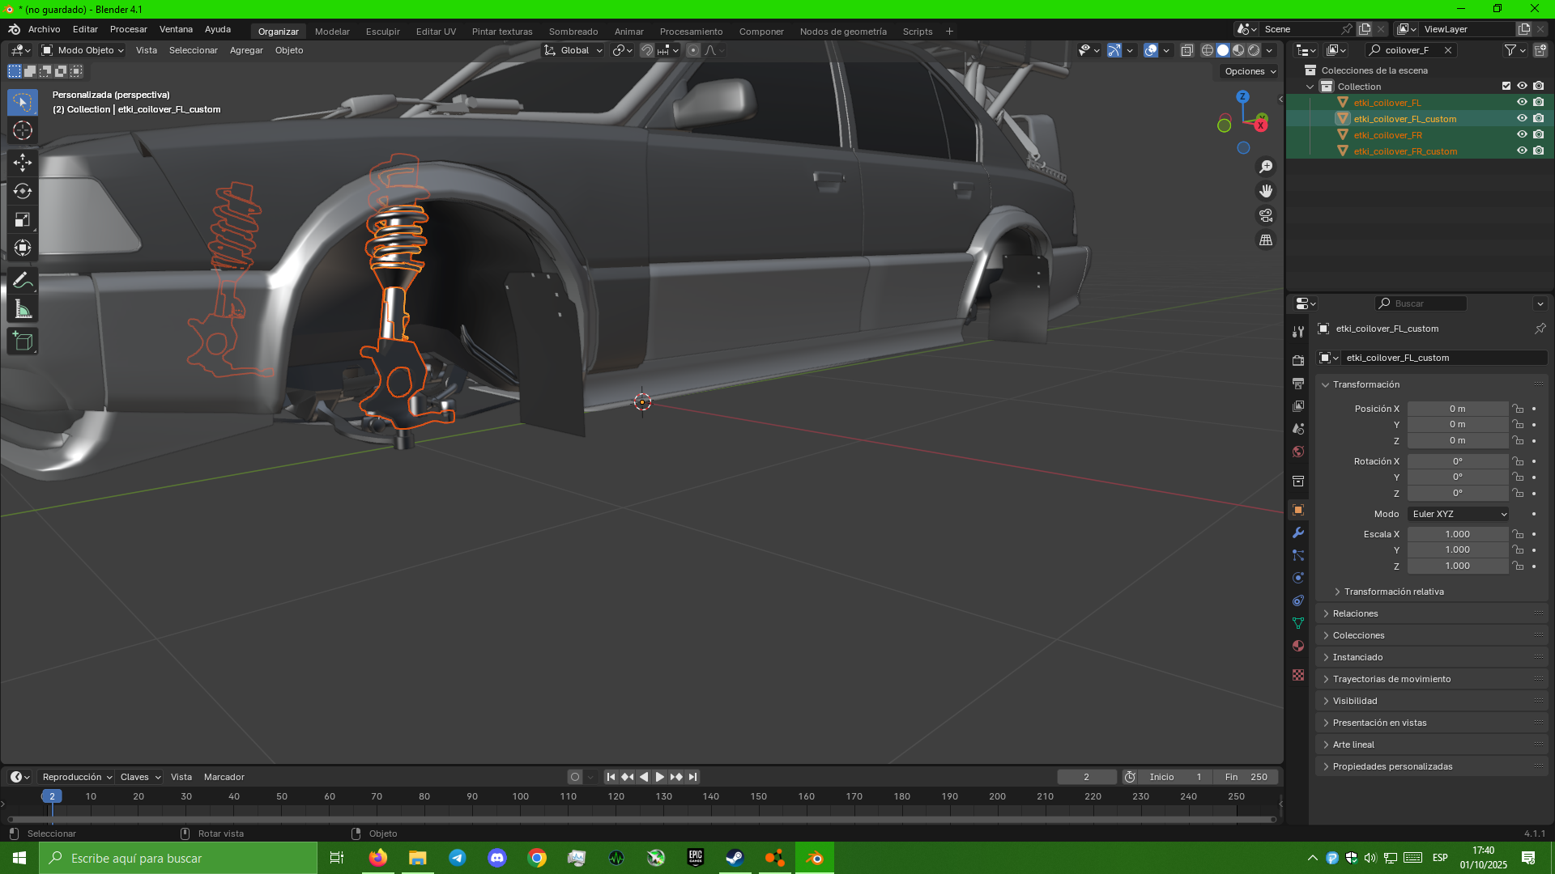The width and height of the screenshot is (1555, 874).
Task: Activate the Annotate pencil tool
Action: click(x=22, y=281)
